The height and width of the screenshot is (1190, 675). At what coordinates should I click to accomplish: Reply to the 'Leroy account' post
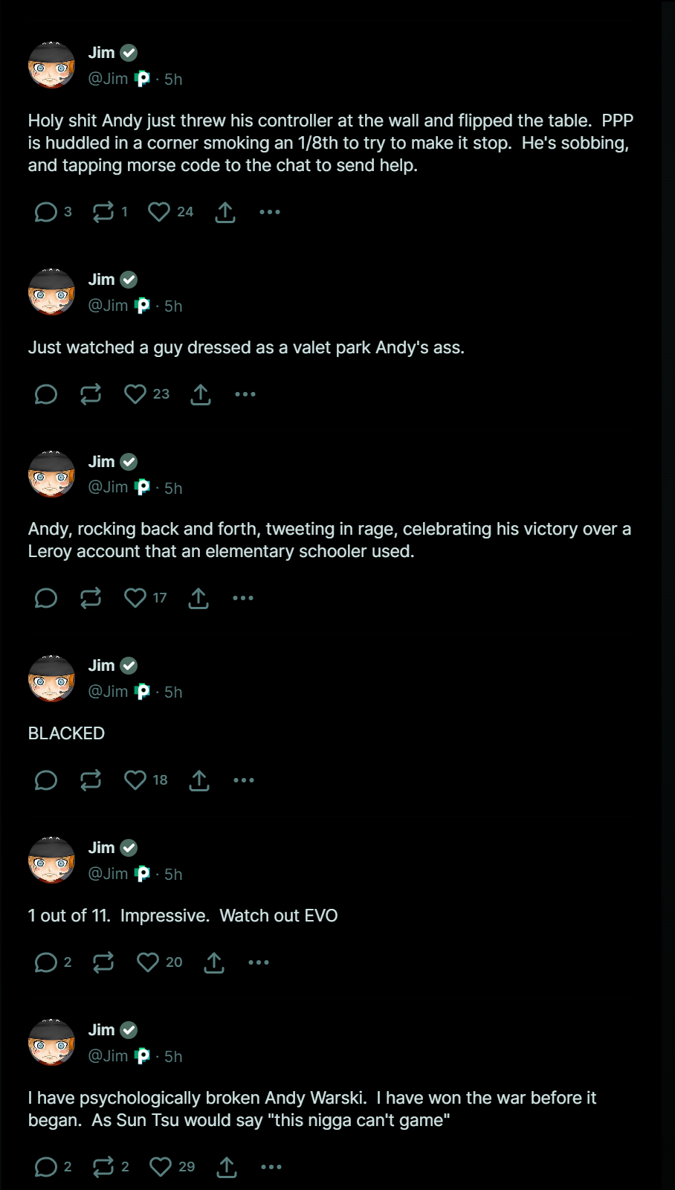(x=46, y=598)
